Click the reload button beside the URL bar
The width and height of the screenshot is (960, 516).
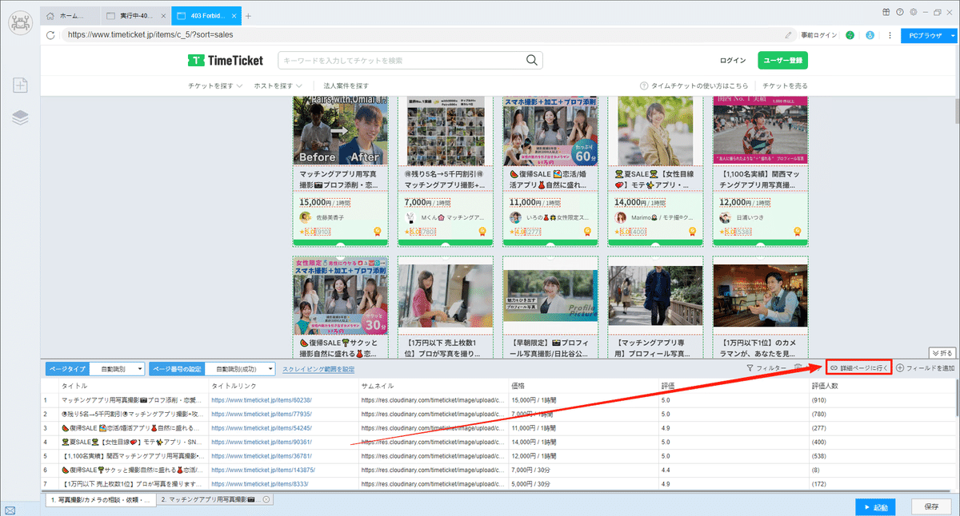coord(50,35)
